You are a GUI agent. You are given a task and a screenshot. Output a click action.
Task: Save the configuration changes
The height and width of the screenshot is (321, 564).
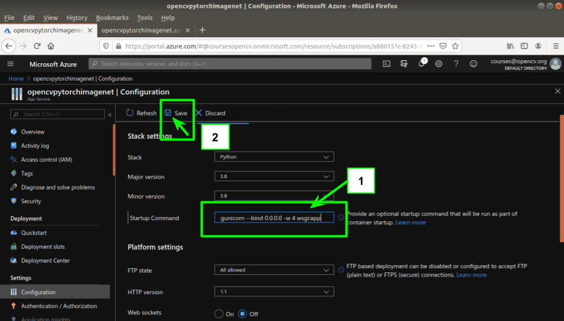pos(176,113)
